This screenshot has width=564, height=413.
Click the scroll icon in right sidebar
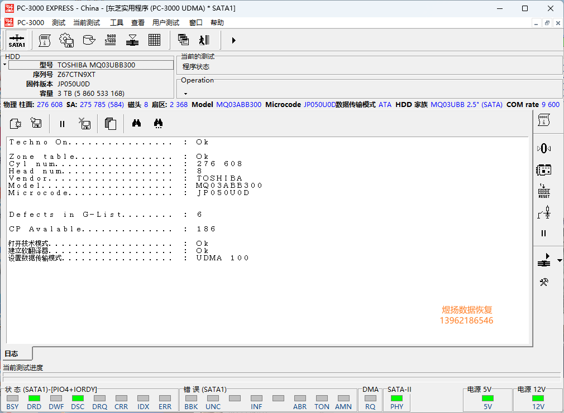(x=544, y=120)
